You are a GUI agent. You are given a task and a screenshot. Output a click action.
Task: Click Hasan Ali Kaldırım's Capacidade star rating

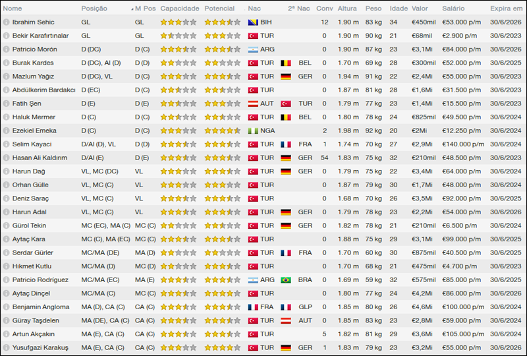[178, 158]
